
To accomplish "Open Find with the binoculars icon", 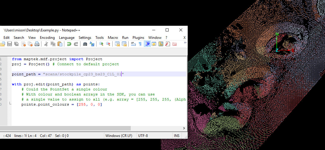I will click(x=85, y=44).
